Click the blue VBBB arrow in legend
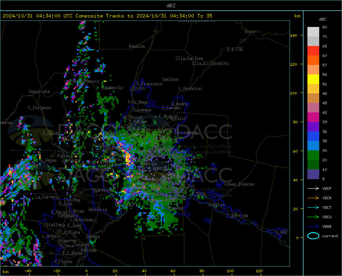Viewport: 342px width, 276px height. [x=313, y=227]
